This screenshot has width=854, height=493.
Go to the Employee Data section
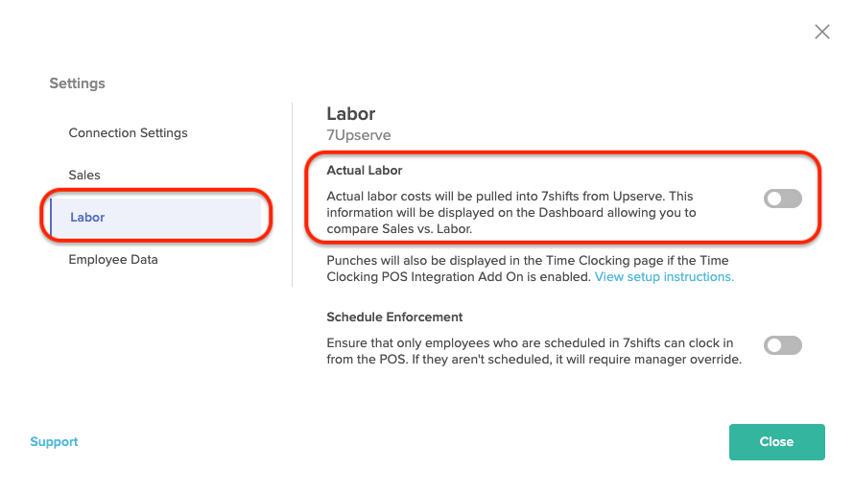coord(113,260)
